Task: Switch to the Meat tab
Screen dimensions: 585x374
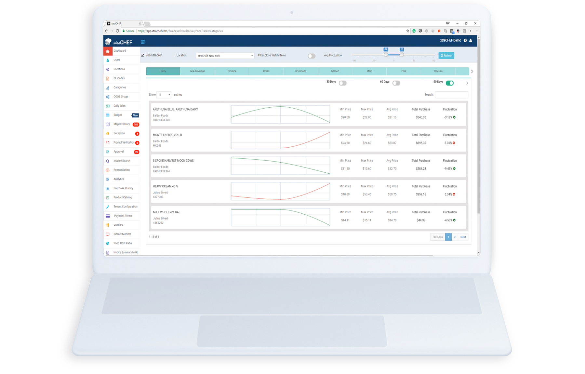Action: pos(369,71)
